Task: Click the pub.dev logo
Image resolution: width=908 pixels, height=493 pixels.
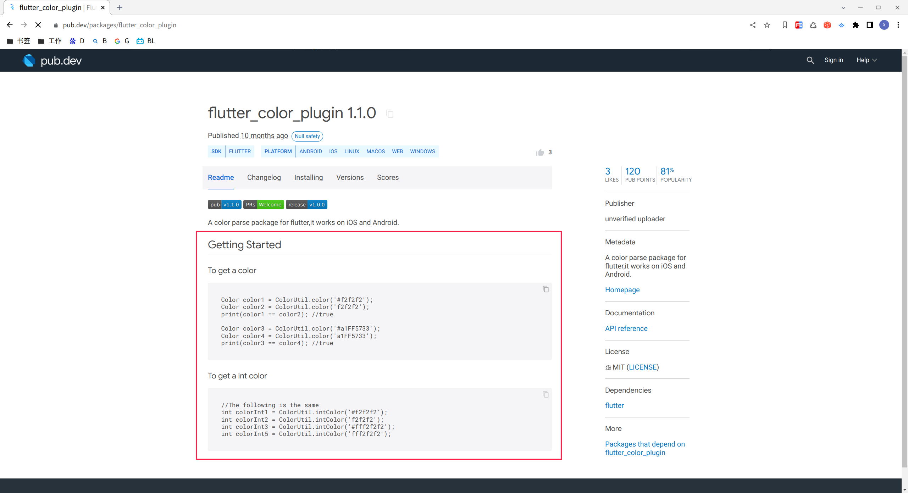Action: point(52,61)
